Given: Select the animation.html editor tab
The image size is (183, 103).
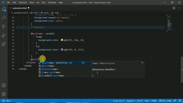Looking at the screenshot, I should tap(20, 8).
